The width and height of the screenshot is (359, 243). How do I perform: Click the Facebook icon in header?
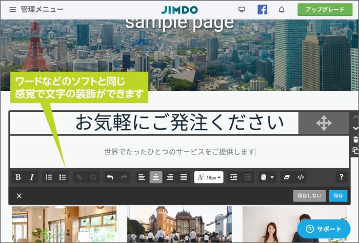(x=262, y=10)
